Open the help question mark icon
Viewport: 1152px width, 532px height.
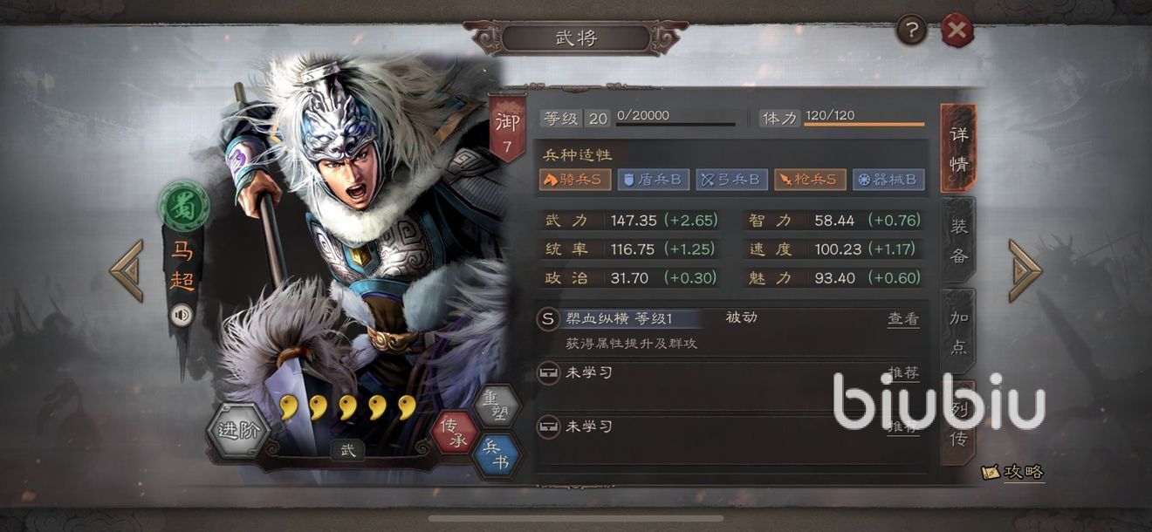point(912,31)
